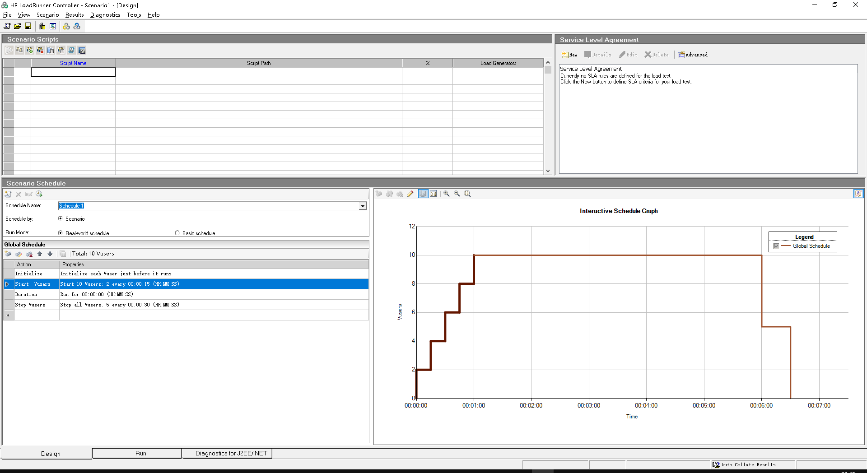Click the users details table icon in Scripts toolbar
Image resolution: width=867 pixels, height=473 pixels.
coord(61,50)
